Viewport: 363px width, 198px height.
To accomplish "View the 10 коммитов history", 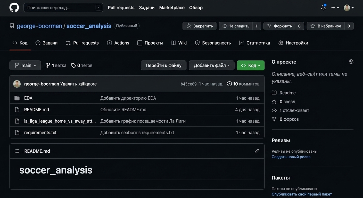I will coord(243,84).
